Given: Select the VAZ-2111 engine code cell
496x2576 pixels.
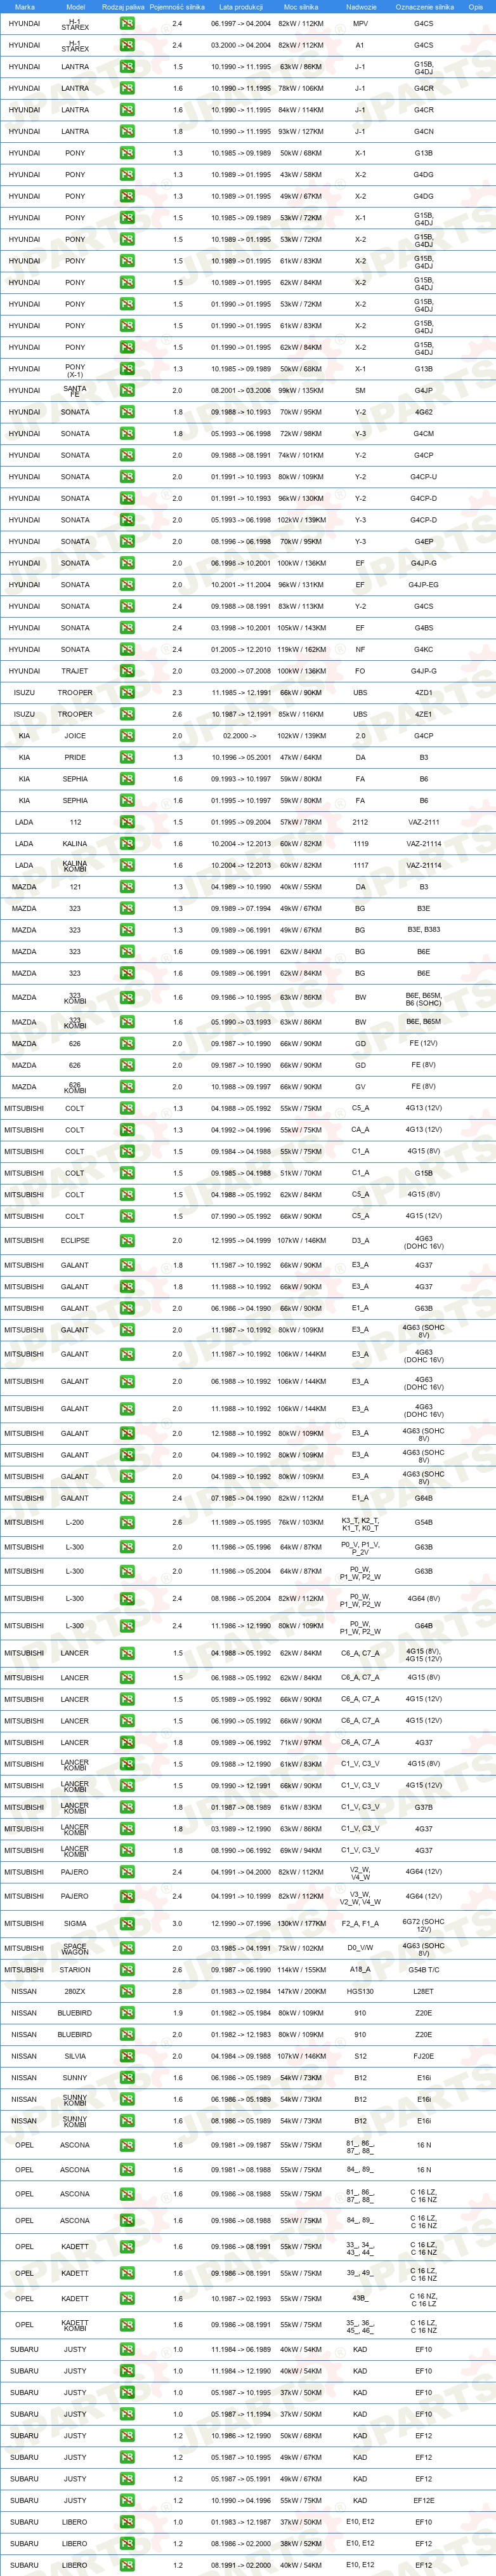Looking at the screenshot, I should click(x=424, y=822).
